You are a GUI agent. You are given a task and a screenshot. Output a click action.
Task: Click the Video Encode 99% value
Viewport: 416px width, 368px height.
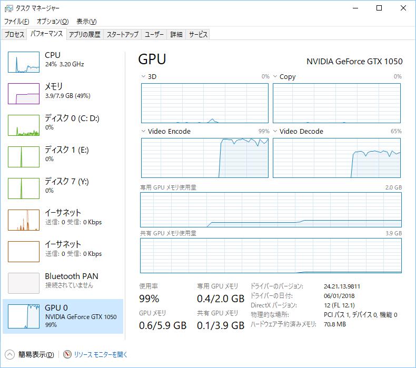(x=264, y=131)
